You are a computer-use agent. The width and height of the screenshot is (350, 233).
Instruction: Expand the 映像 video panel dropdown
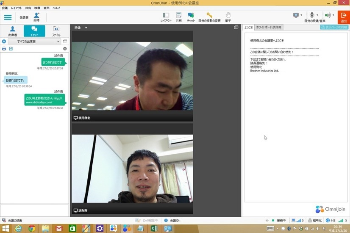(x=86, y=28)
